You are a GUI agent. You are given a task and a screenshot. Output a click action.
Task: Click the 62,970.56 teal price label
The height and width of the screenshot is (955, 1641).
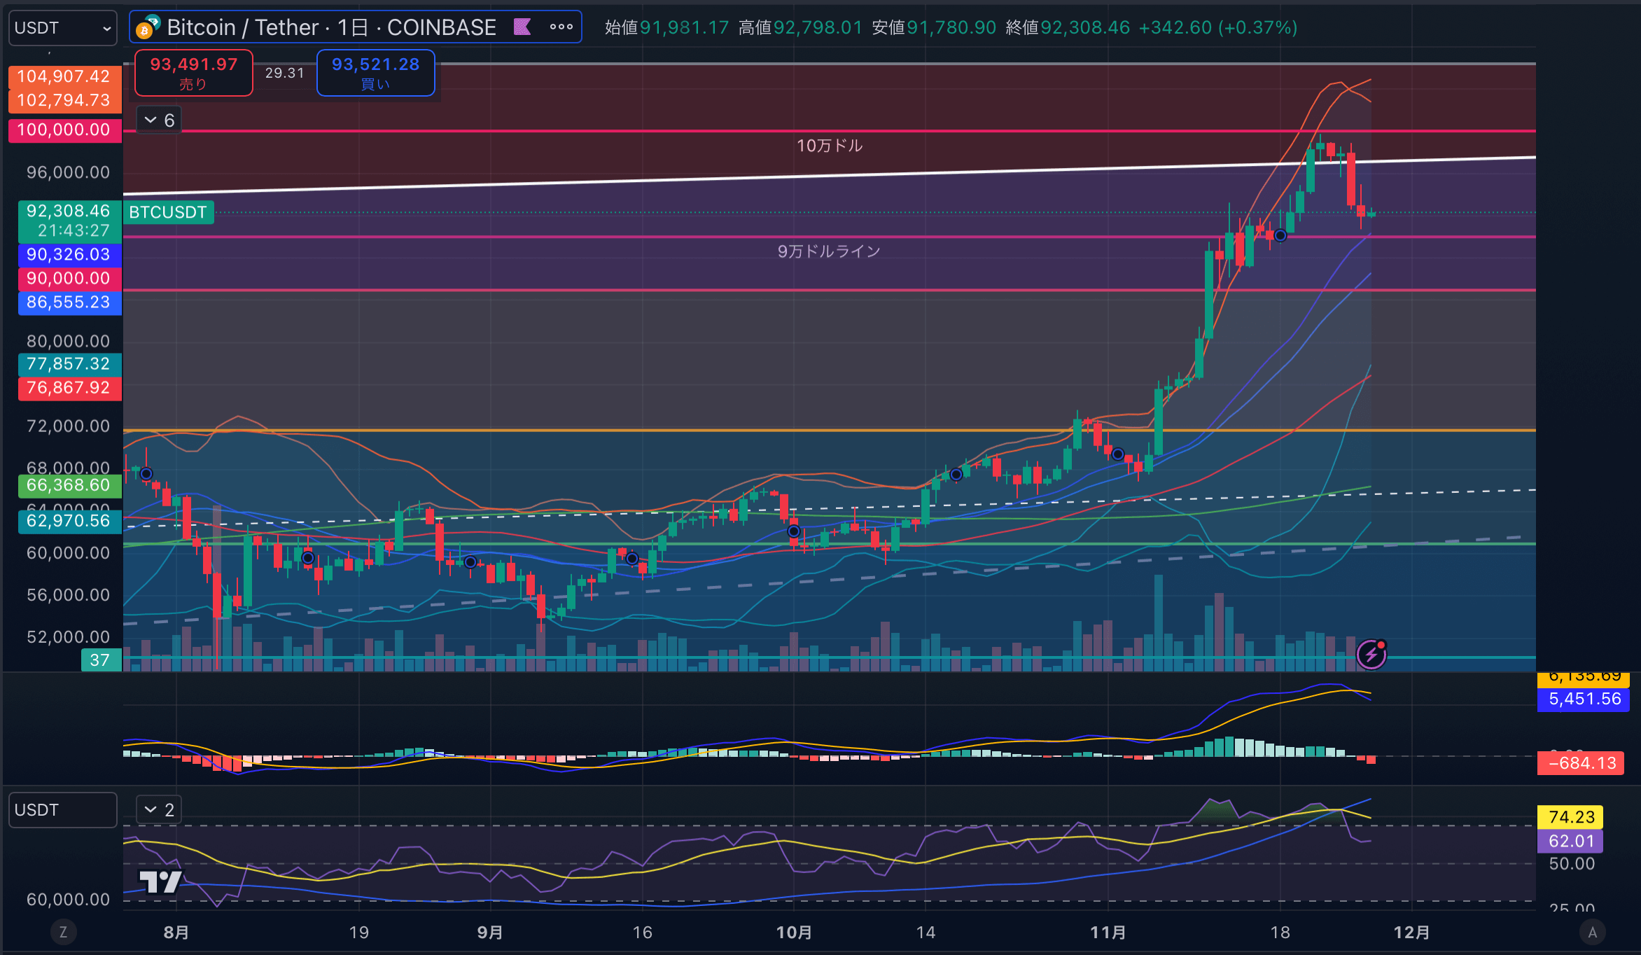pos(69,521)
